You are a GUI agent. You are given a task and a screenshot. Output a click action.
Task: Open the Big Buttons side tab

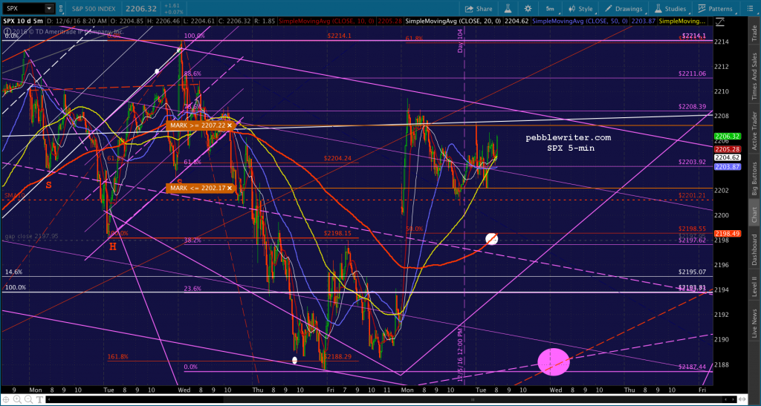coord(755,178)
